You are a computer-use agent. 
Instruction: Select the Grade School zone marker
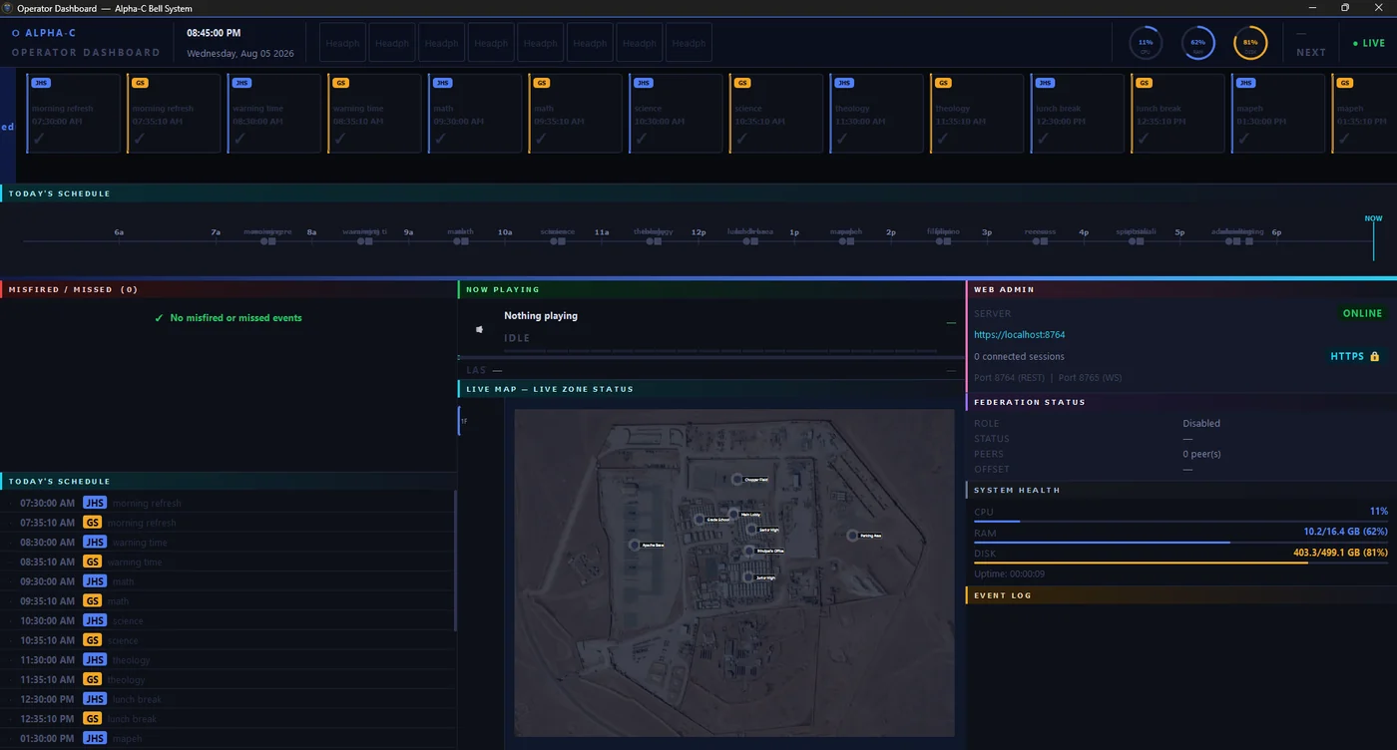(x=698, y=520)
